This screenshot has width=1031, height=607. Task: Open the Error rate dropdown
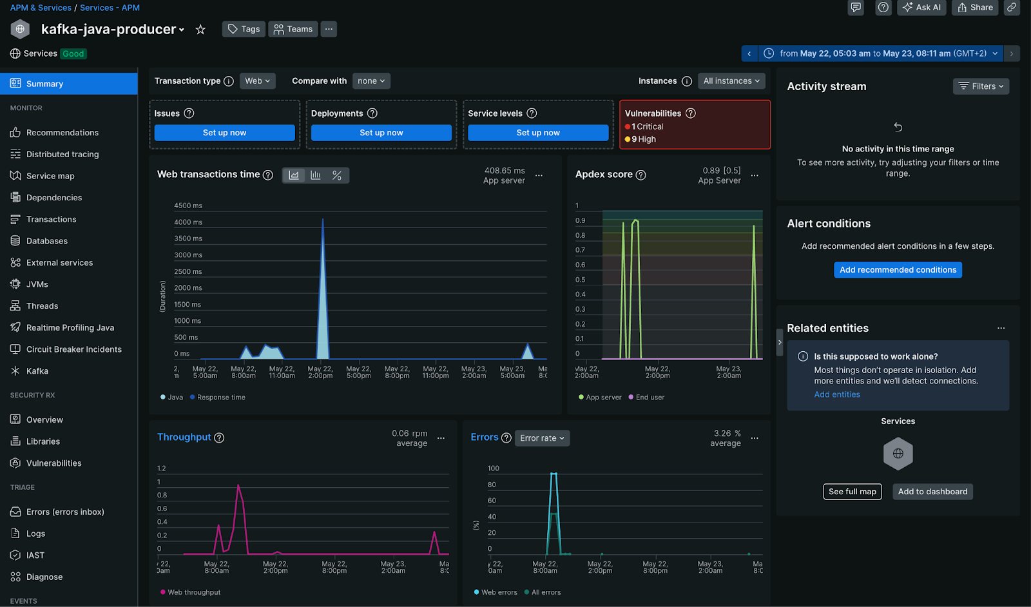542,438
